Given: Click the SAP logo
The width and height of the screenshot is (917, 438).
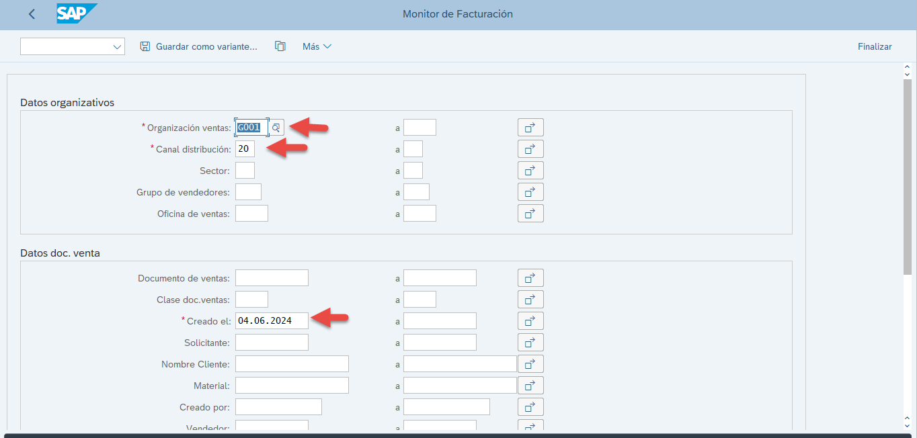Looking at the screenshot, I should click(x=76, y=13).
